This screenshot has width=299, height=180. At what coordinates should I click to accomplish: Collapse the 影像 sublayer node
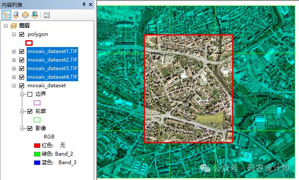click(x=22, y=128)
